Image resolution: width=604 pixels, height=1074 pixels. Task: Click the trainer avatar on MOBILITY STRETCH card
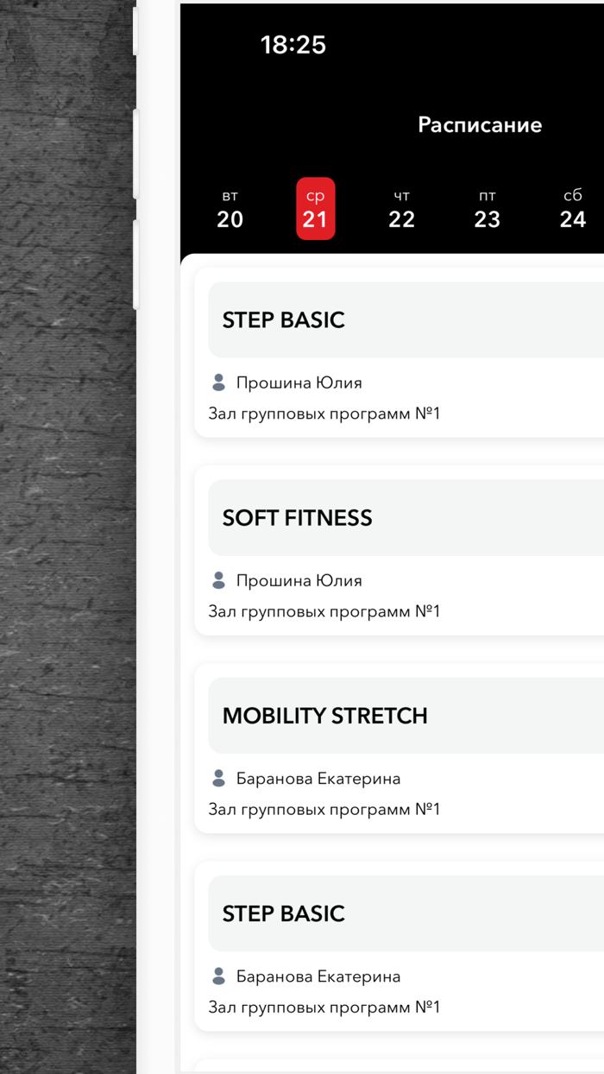point(218,778)
